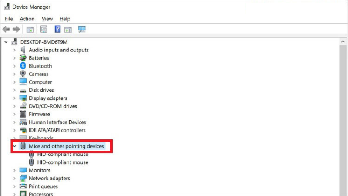348x196 pixels.
Task: Select the Human Interface Devices label
Action: [57, 122]
